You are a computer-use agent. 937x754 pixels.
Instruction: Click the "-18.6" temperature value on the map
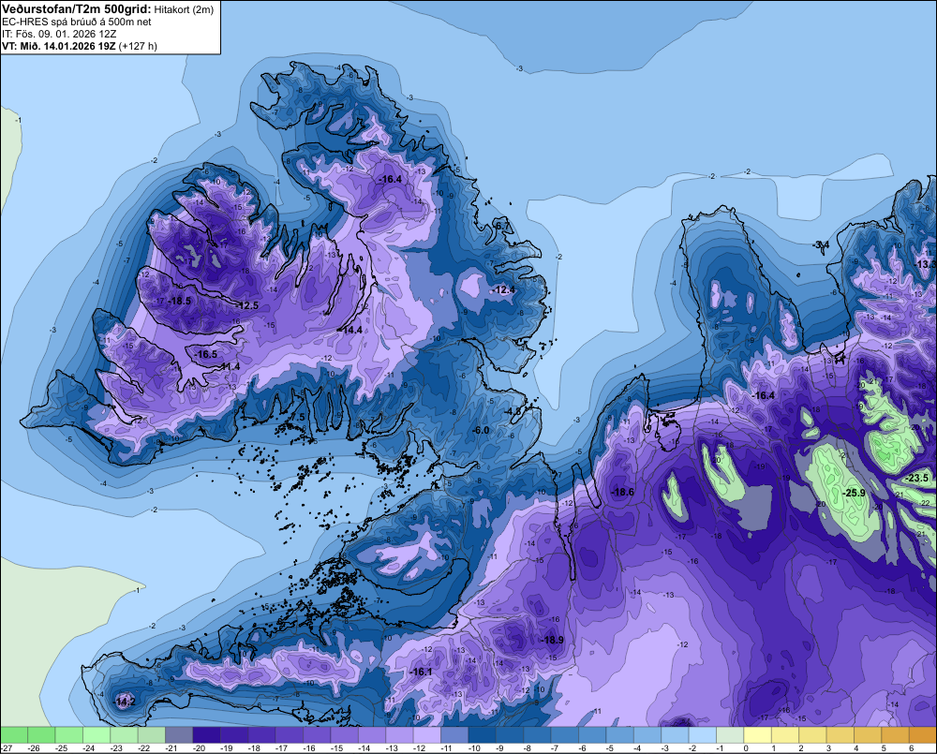(x=623, y=492)
